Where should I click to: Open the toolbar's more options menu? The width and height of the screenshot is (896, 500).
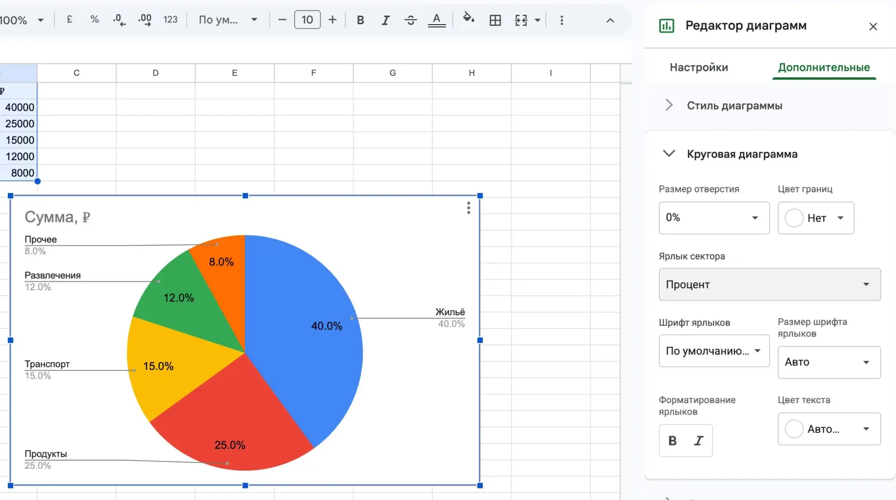pyautogui.click(x=562, y=20)
